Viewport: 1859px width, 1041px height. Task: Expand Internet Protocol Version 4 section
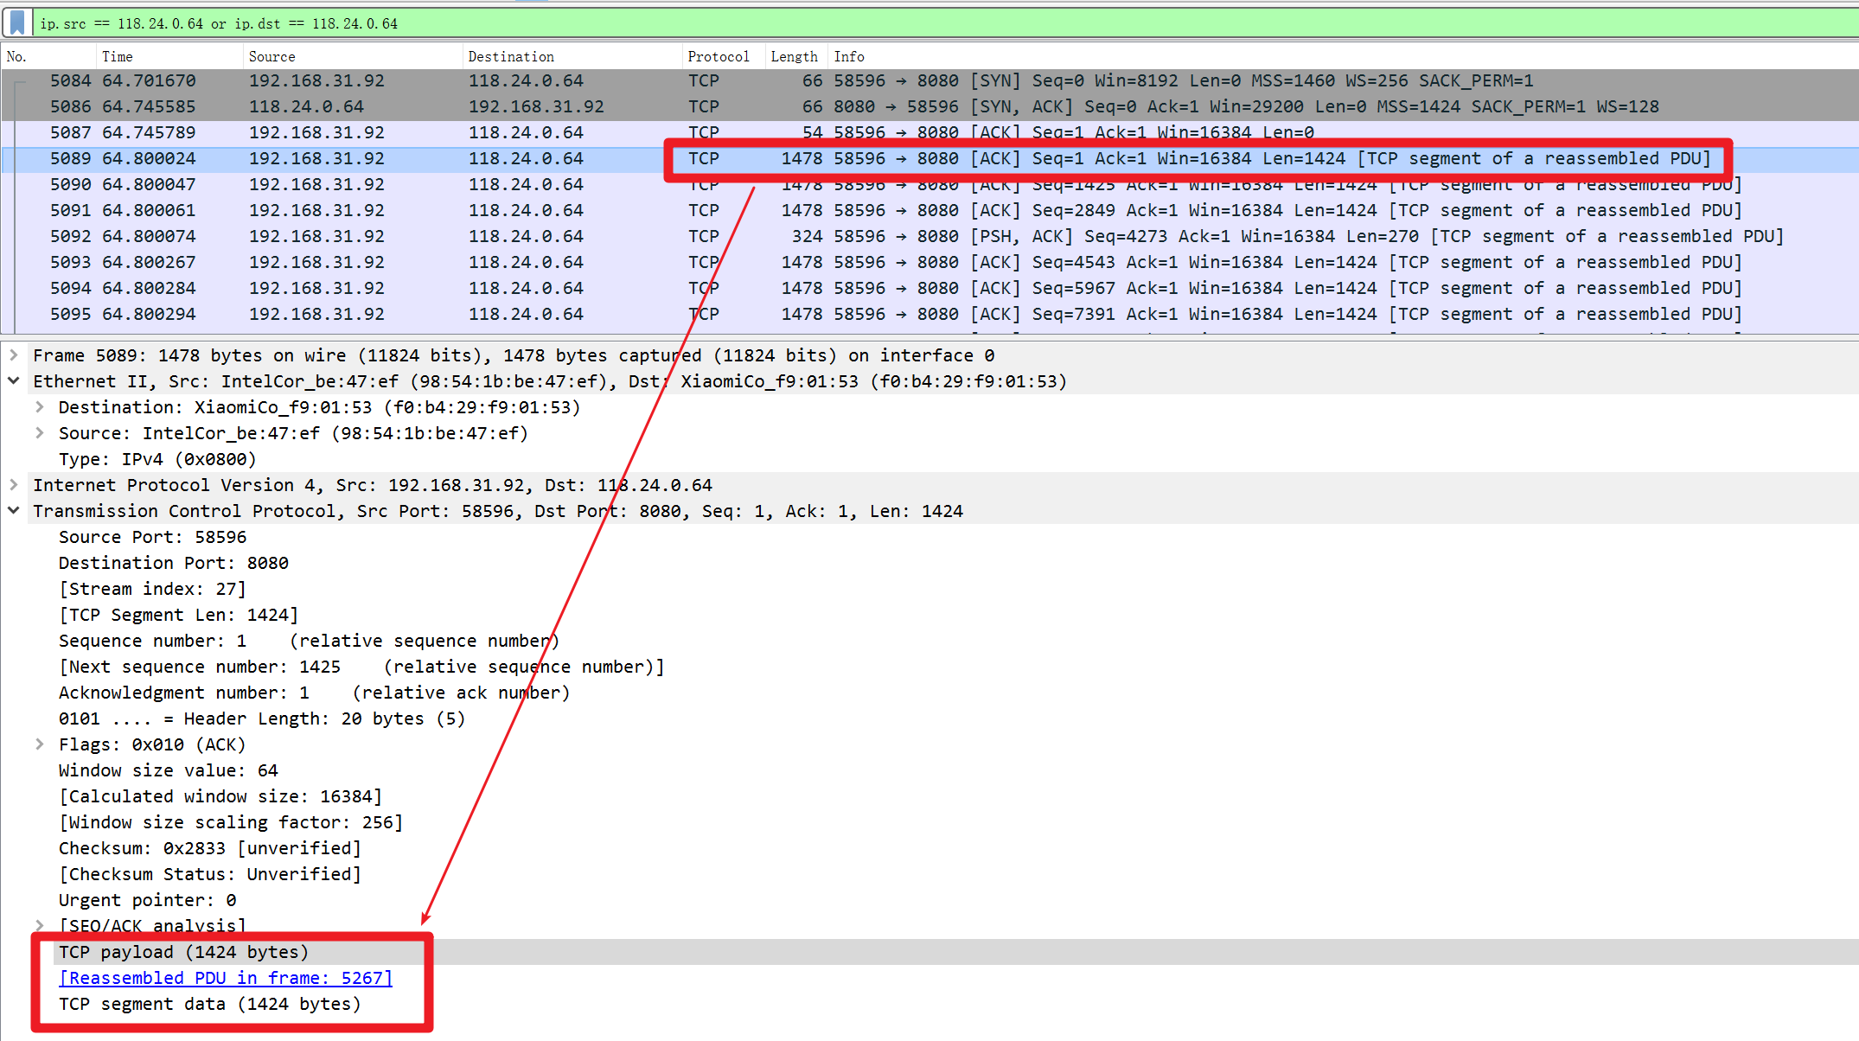point(14,485)
